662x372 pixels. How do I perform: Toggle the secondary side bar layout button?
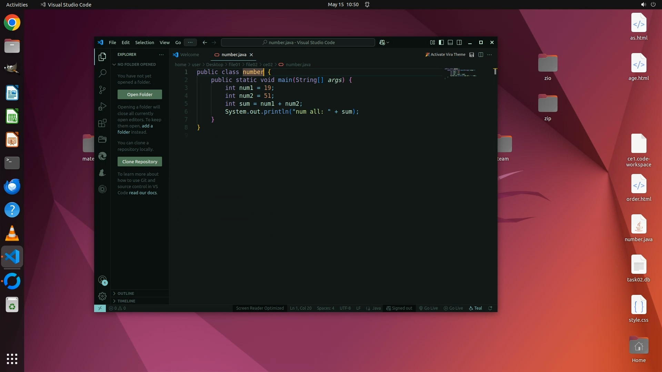[x=459, y=42]
